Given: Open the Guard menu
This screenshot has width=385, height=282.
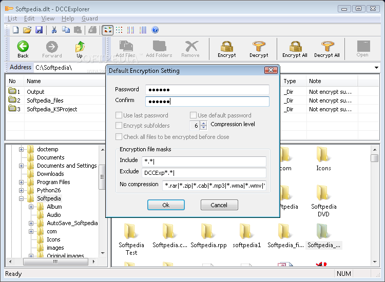Looking at the screenshot, I should (90, 18).
